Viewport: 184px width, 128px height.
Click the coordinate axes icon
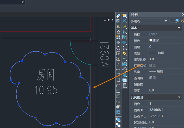coord(125,27)
